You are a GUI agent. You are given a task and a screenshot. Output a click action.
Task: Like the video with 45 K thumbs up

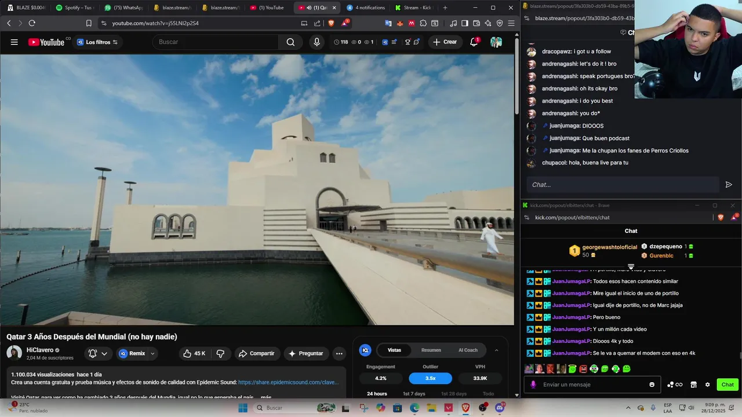194,353
